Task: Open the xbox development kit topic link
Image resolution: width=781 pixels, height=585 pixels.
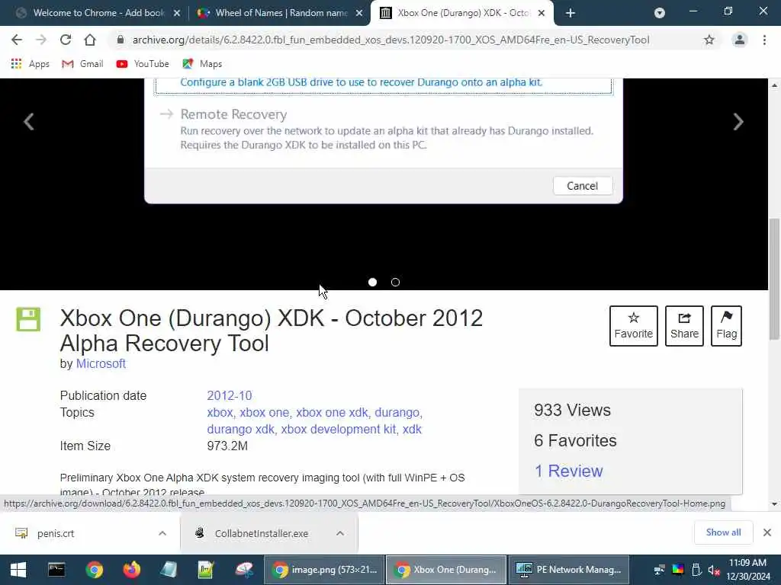Action: 339,430
